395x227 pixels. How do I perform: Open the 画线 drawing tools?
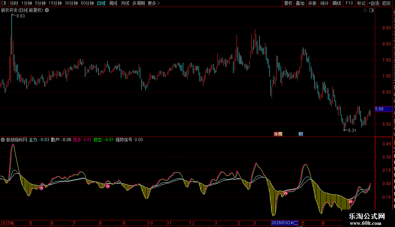[337, 3]
